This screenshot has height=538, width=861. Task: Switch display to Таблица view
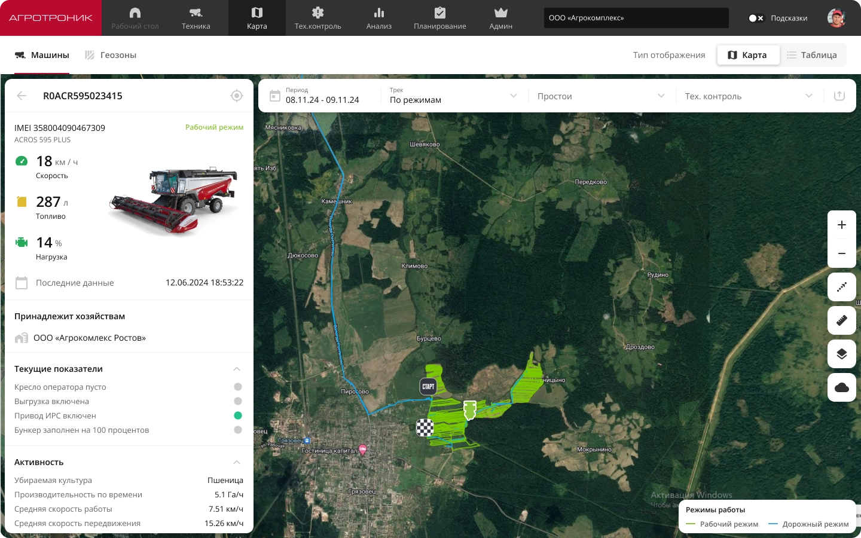coord(812,55)
